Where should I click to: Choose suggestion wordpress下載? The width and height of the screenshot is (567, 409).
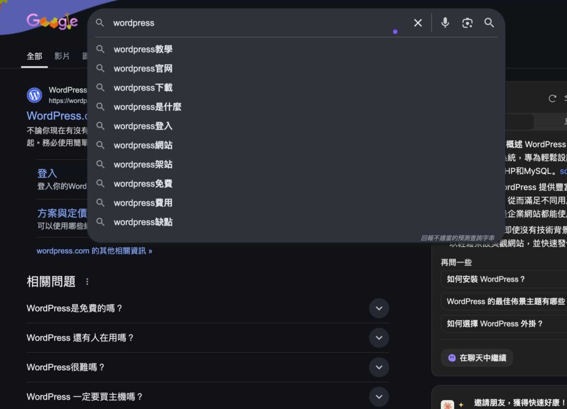click(296, 88)
